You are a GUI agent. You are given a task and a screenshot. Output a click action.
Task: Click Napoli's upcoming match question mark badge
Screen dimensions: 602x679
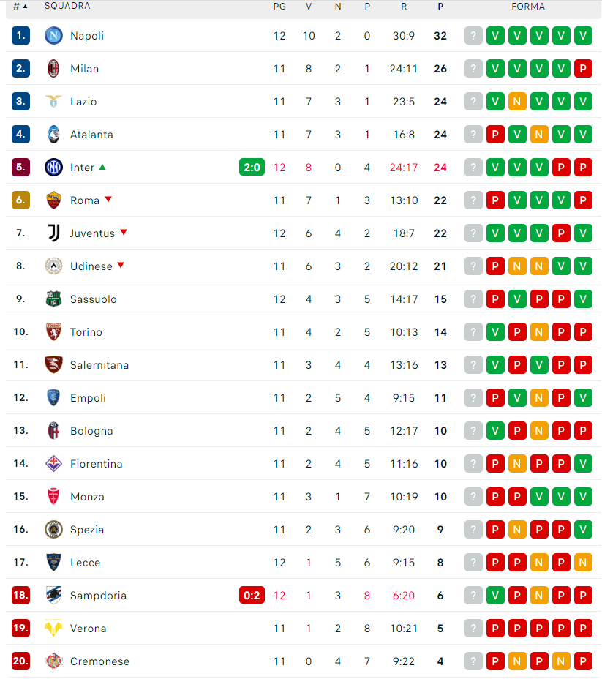tap(473, 36)
